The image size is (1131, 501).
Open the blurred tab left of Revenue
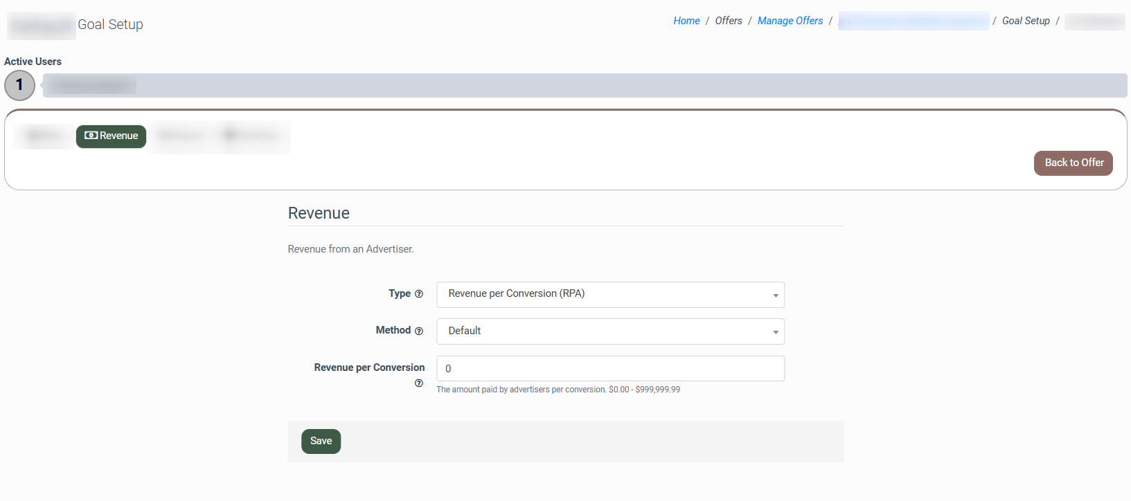[x=44, y=136]
